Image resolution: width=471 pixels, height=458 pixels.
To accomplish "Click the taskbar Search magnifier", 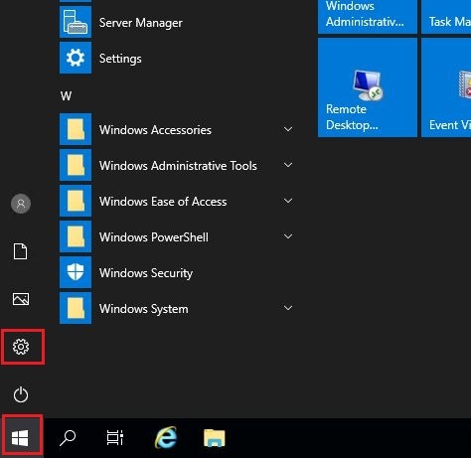I will (68, 438).
